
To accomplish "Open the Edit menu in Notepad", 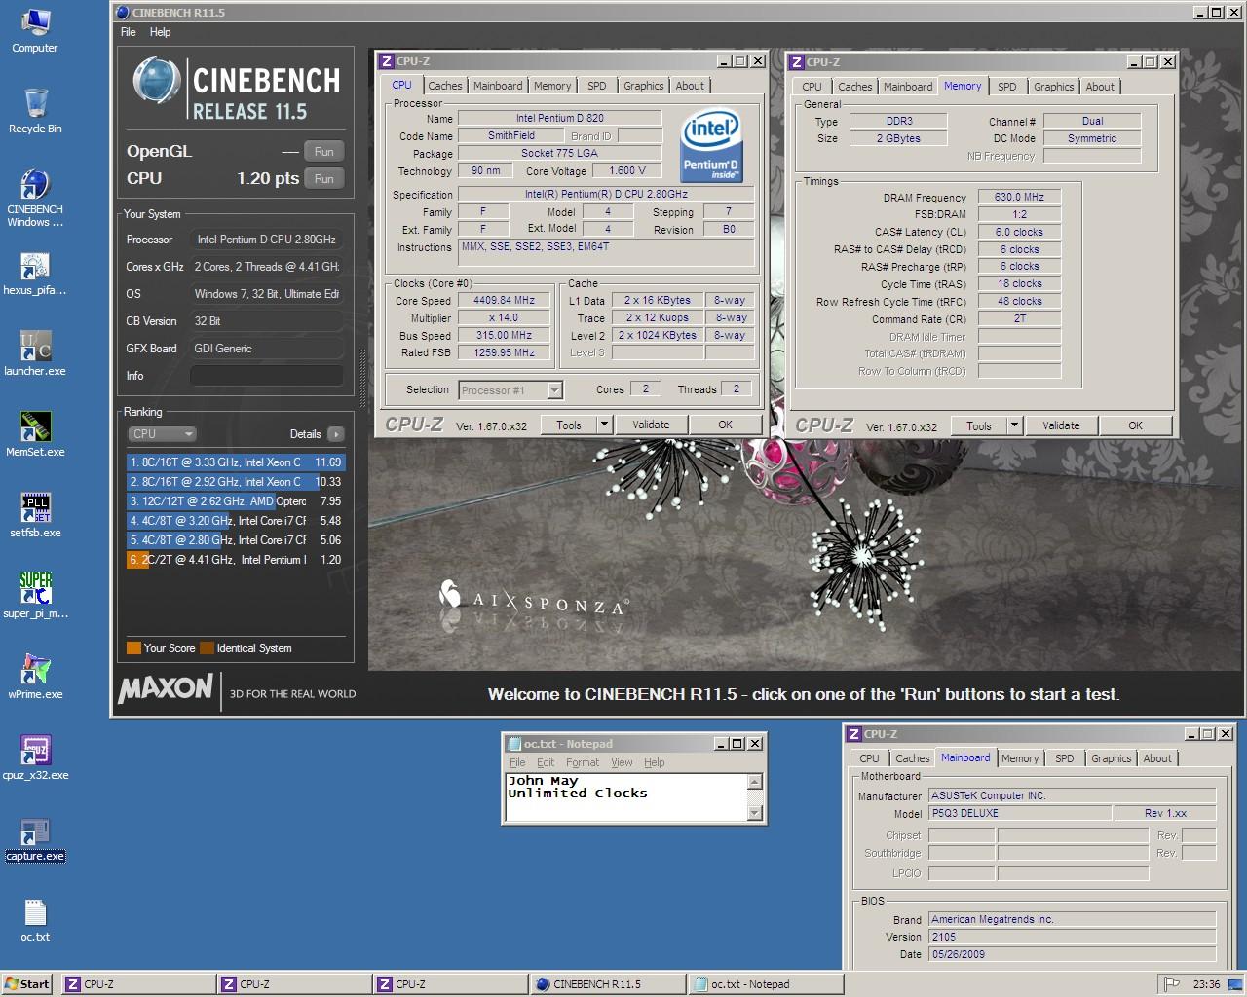I will click(546, 762).
